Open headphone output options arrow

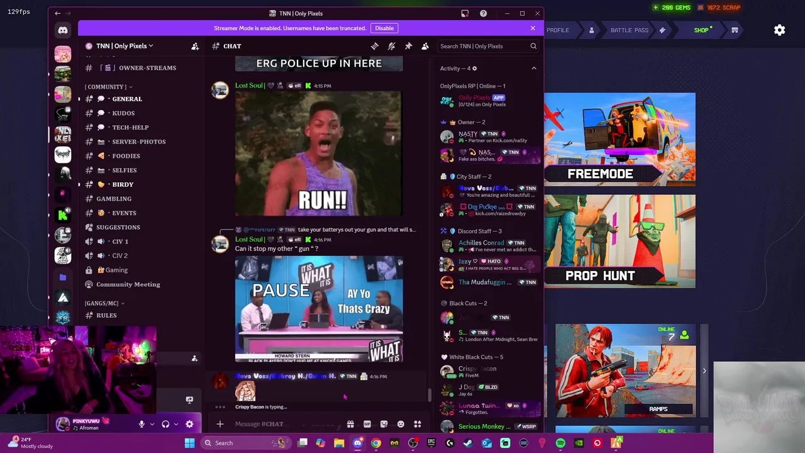pos(175,424)
